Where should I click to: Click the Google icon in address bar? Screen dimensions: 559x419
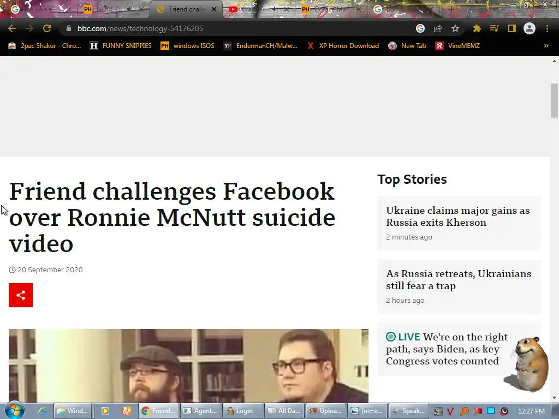420,28
